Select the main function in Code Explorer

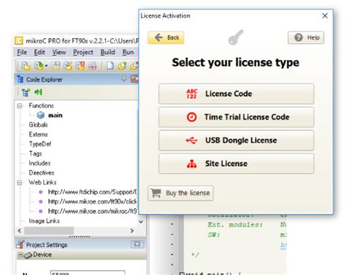tap(55, 115)
